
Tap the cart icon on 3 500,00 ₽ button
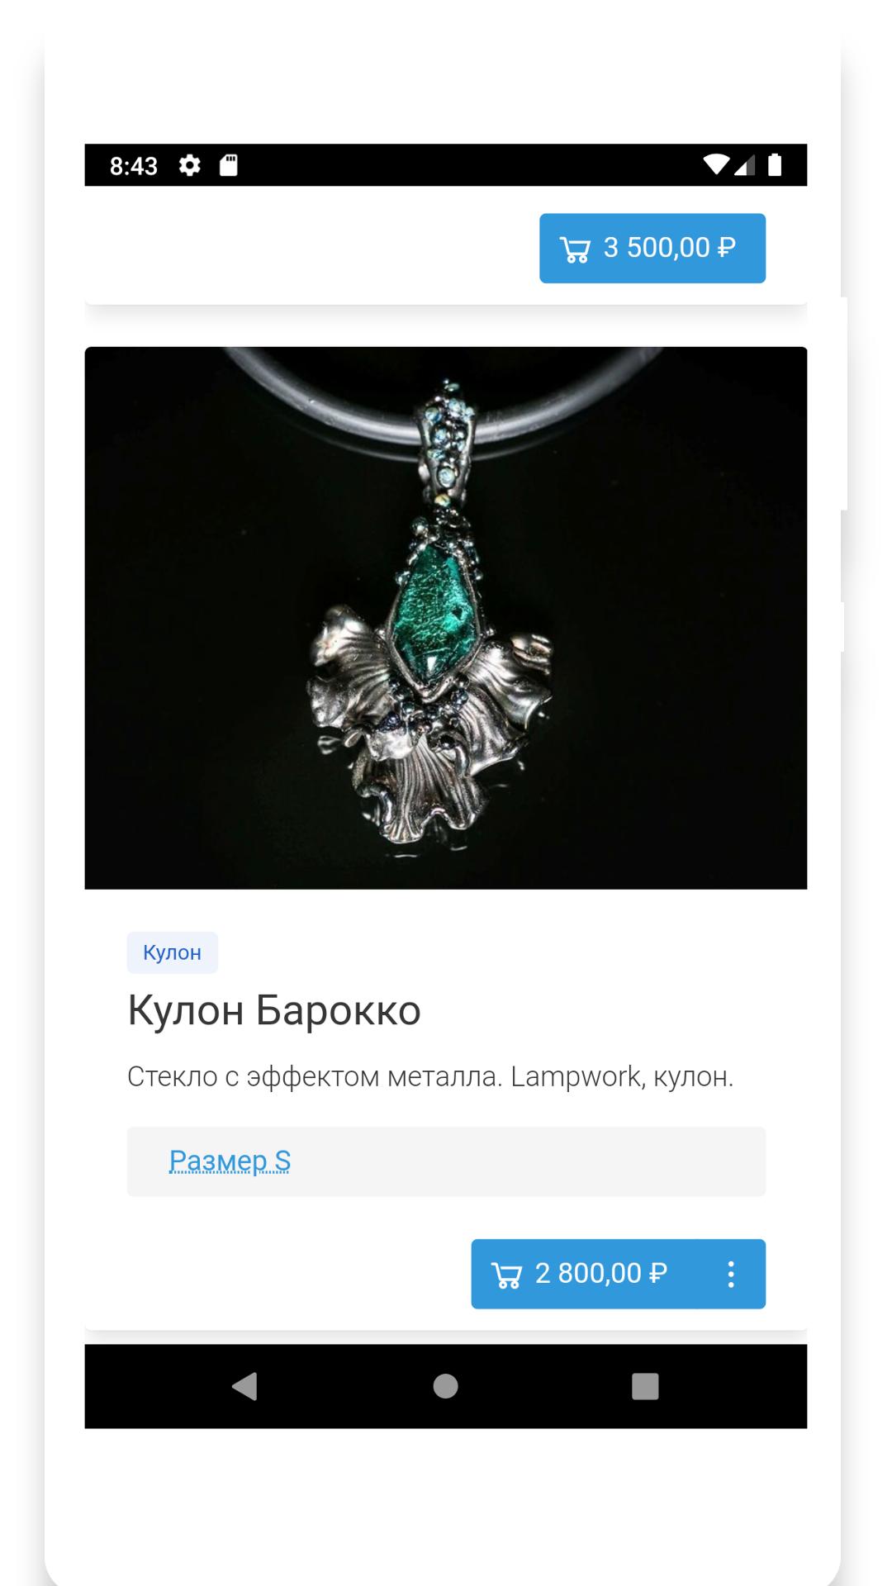tap(575, 249)
